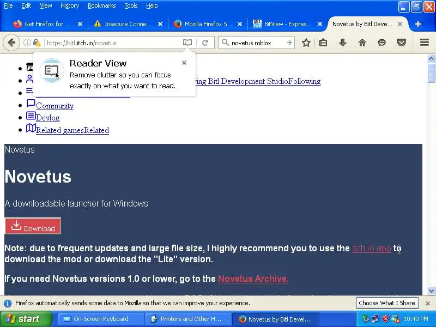This screenshot has width=436, height=327.
Task: Open the View menu
Action: point(46,5)
